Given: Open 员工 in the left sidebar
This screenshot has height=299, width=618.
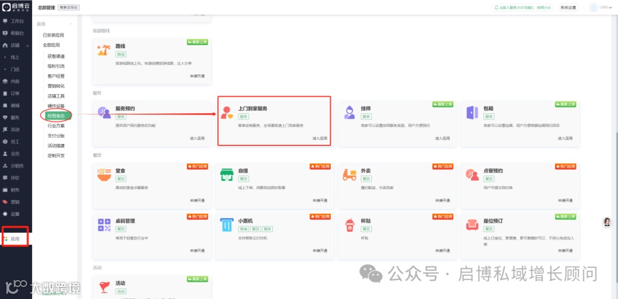Looking at the screenshot, I should [16, 141].
